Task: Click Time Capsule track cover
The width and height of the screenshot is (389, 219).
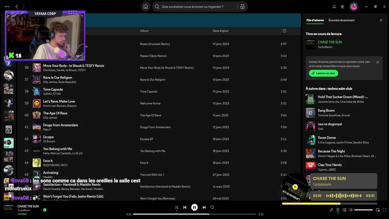Action: (37, 91)
